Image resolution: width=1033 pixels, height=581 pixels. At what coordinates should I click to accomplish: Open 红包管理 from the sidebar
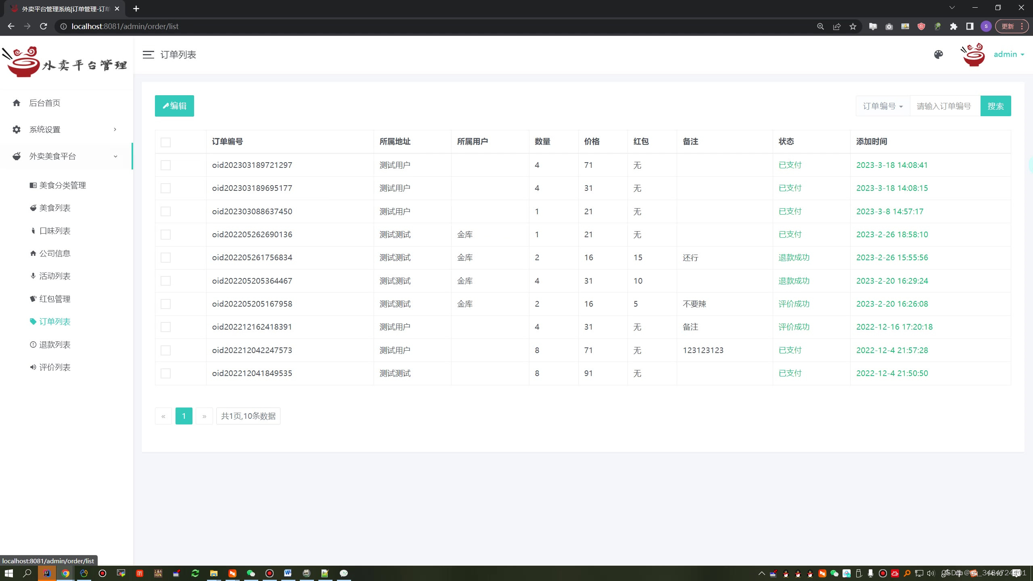coord(54,299)
